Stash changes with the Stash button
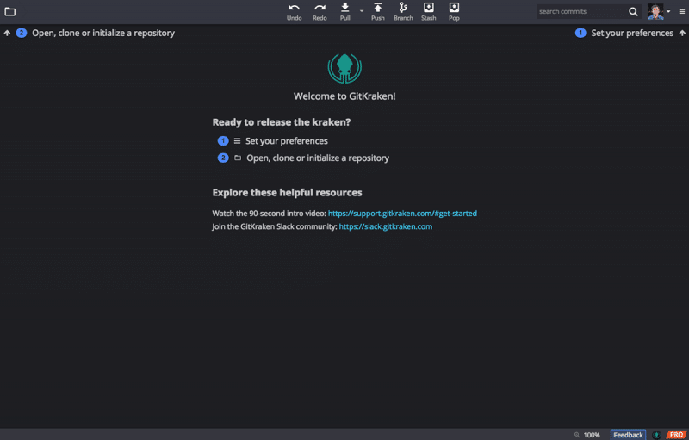689x440 pixels. [428, 12]
